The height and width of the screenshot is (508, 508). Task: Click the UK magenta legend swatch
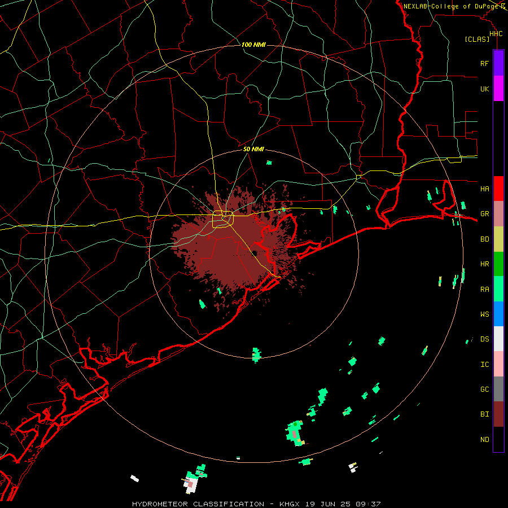tap(498, 89)
